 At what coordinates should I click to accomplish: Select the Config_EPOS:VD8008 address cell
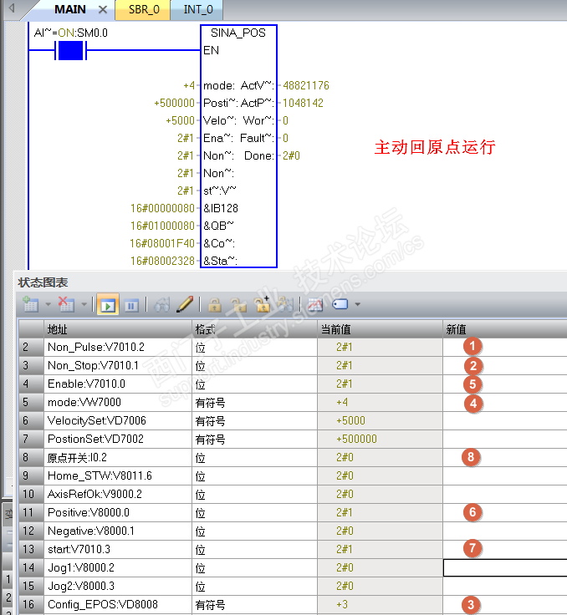pos(117,604)
